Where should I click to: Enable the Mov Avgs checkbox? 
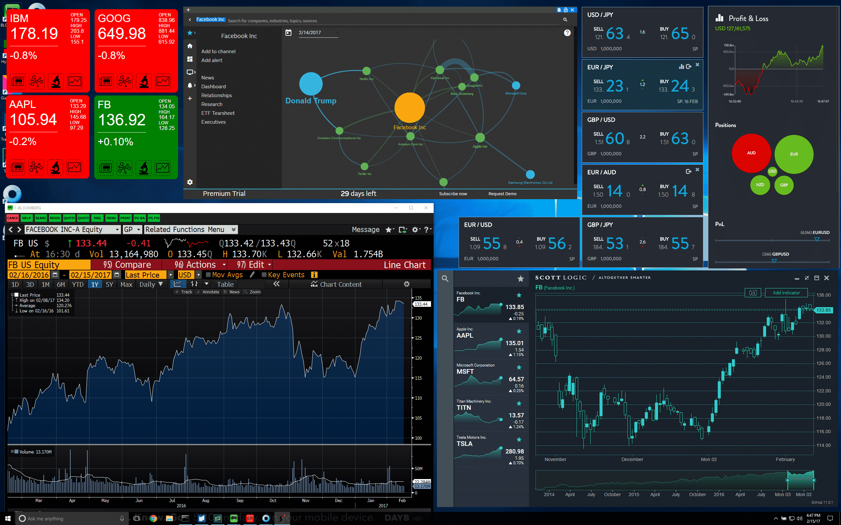[x=208, y=275]
